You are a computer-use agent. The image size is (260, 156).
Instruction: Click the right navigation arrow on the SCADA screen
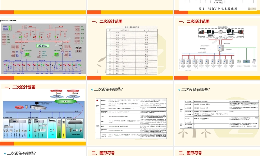pos(80,47)
